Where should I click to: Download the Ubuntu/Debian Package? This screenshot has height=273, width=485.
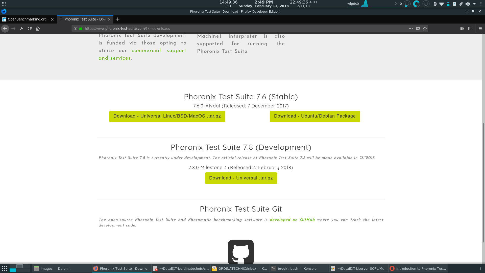(315, 116)
